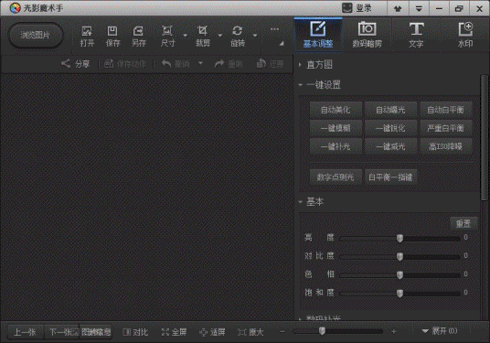Click the zoom in plus icon
This screenshot has width=490, height=343.
pyautogui.click(x=394, y=331)
